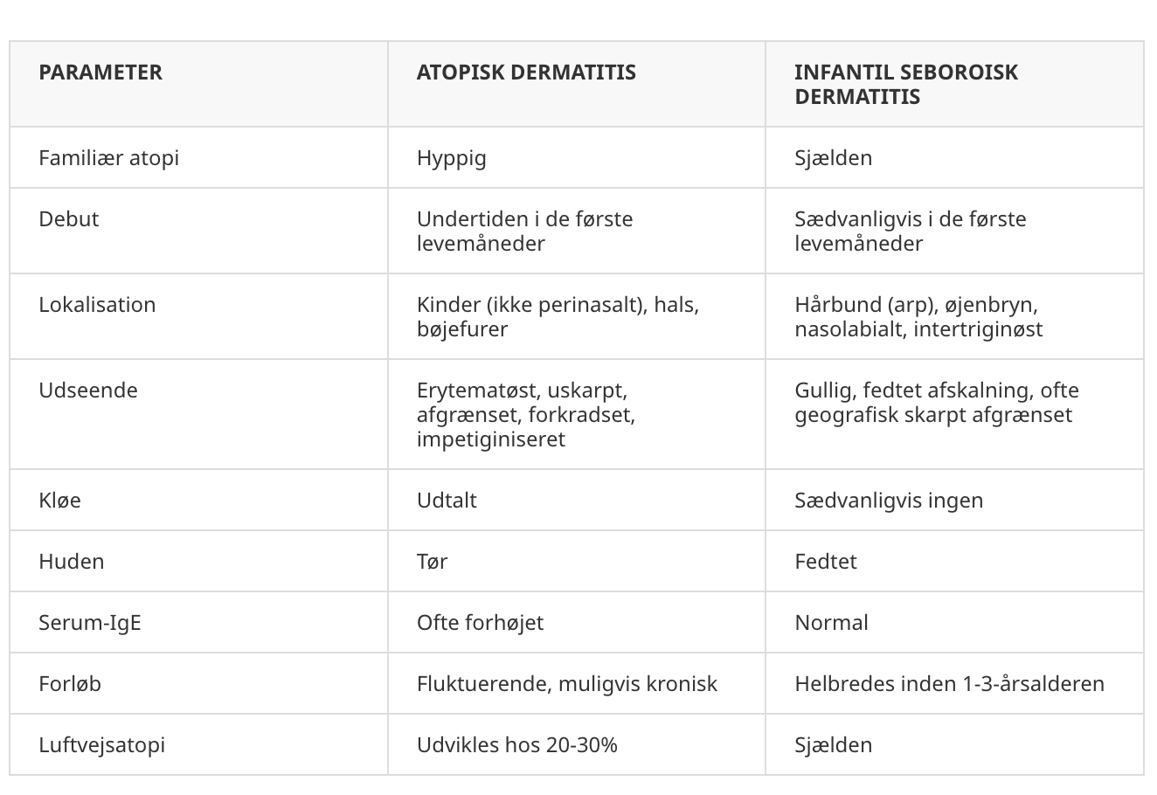Viewport: 1157px width, 795px height.
Task: Click the Lokalisation row label
Action: [x=97, y=304]
